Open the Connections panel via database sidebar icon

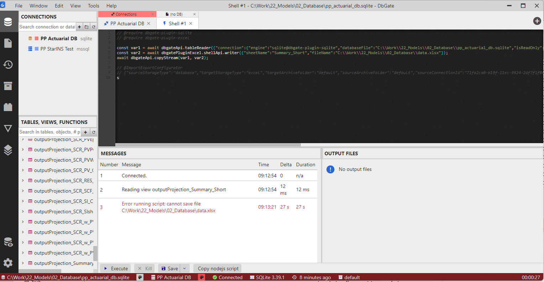[8, 21]
